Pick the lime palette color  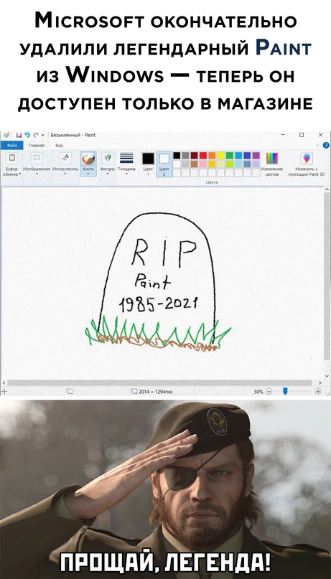coord(230,164)
